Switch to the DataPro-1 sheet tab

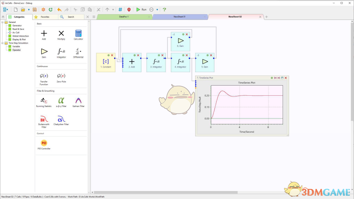coord(124,17)
